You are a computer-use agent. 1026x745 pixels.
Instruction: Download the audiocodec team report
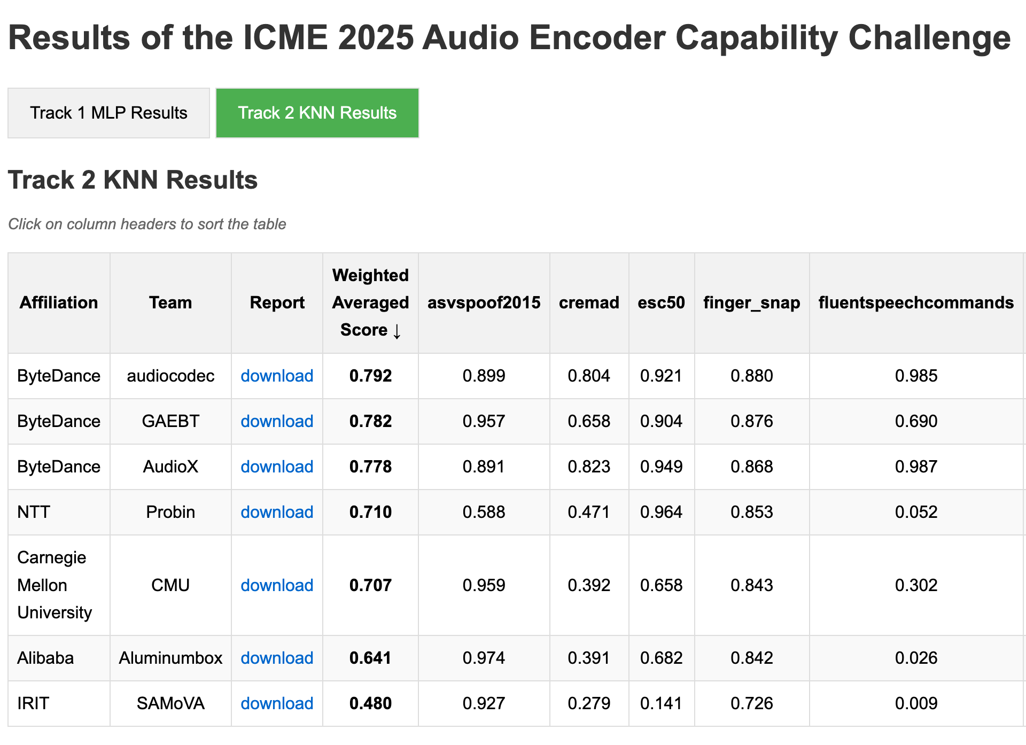tap(277, 376)
